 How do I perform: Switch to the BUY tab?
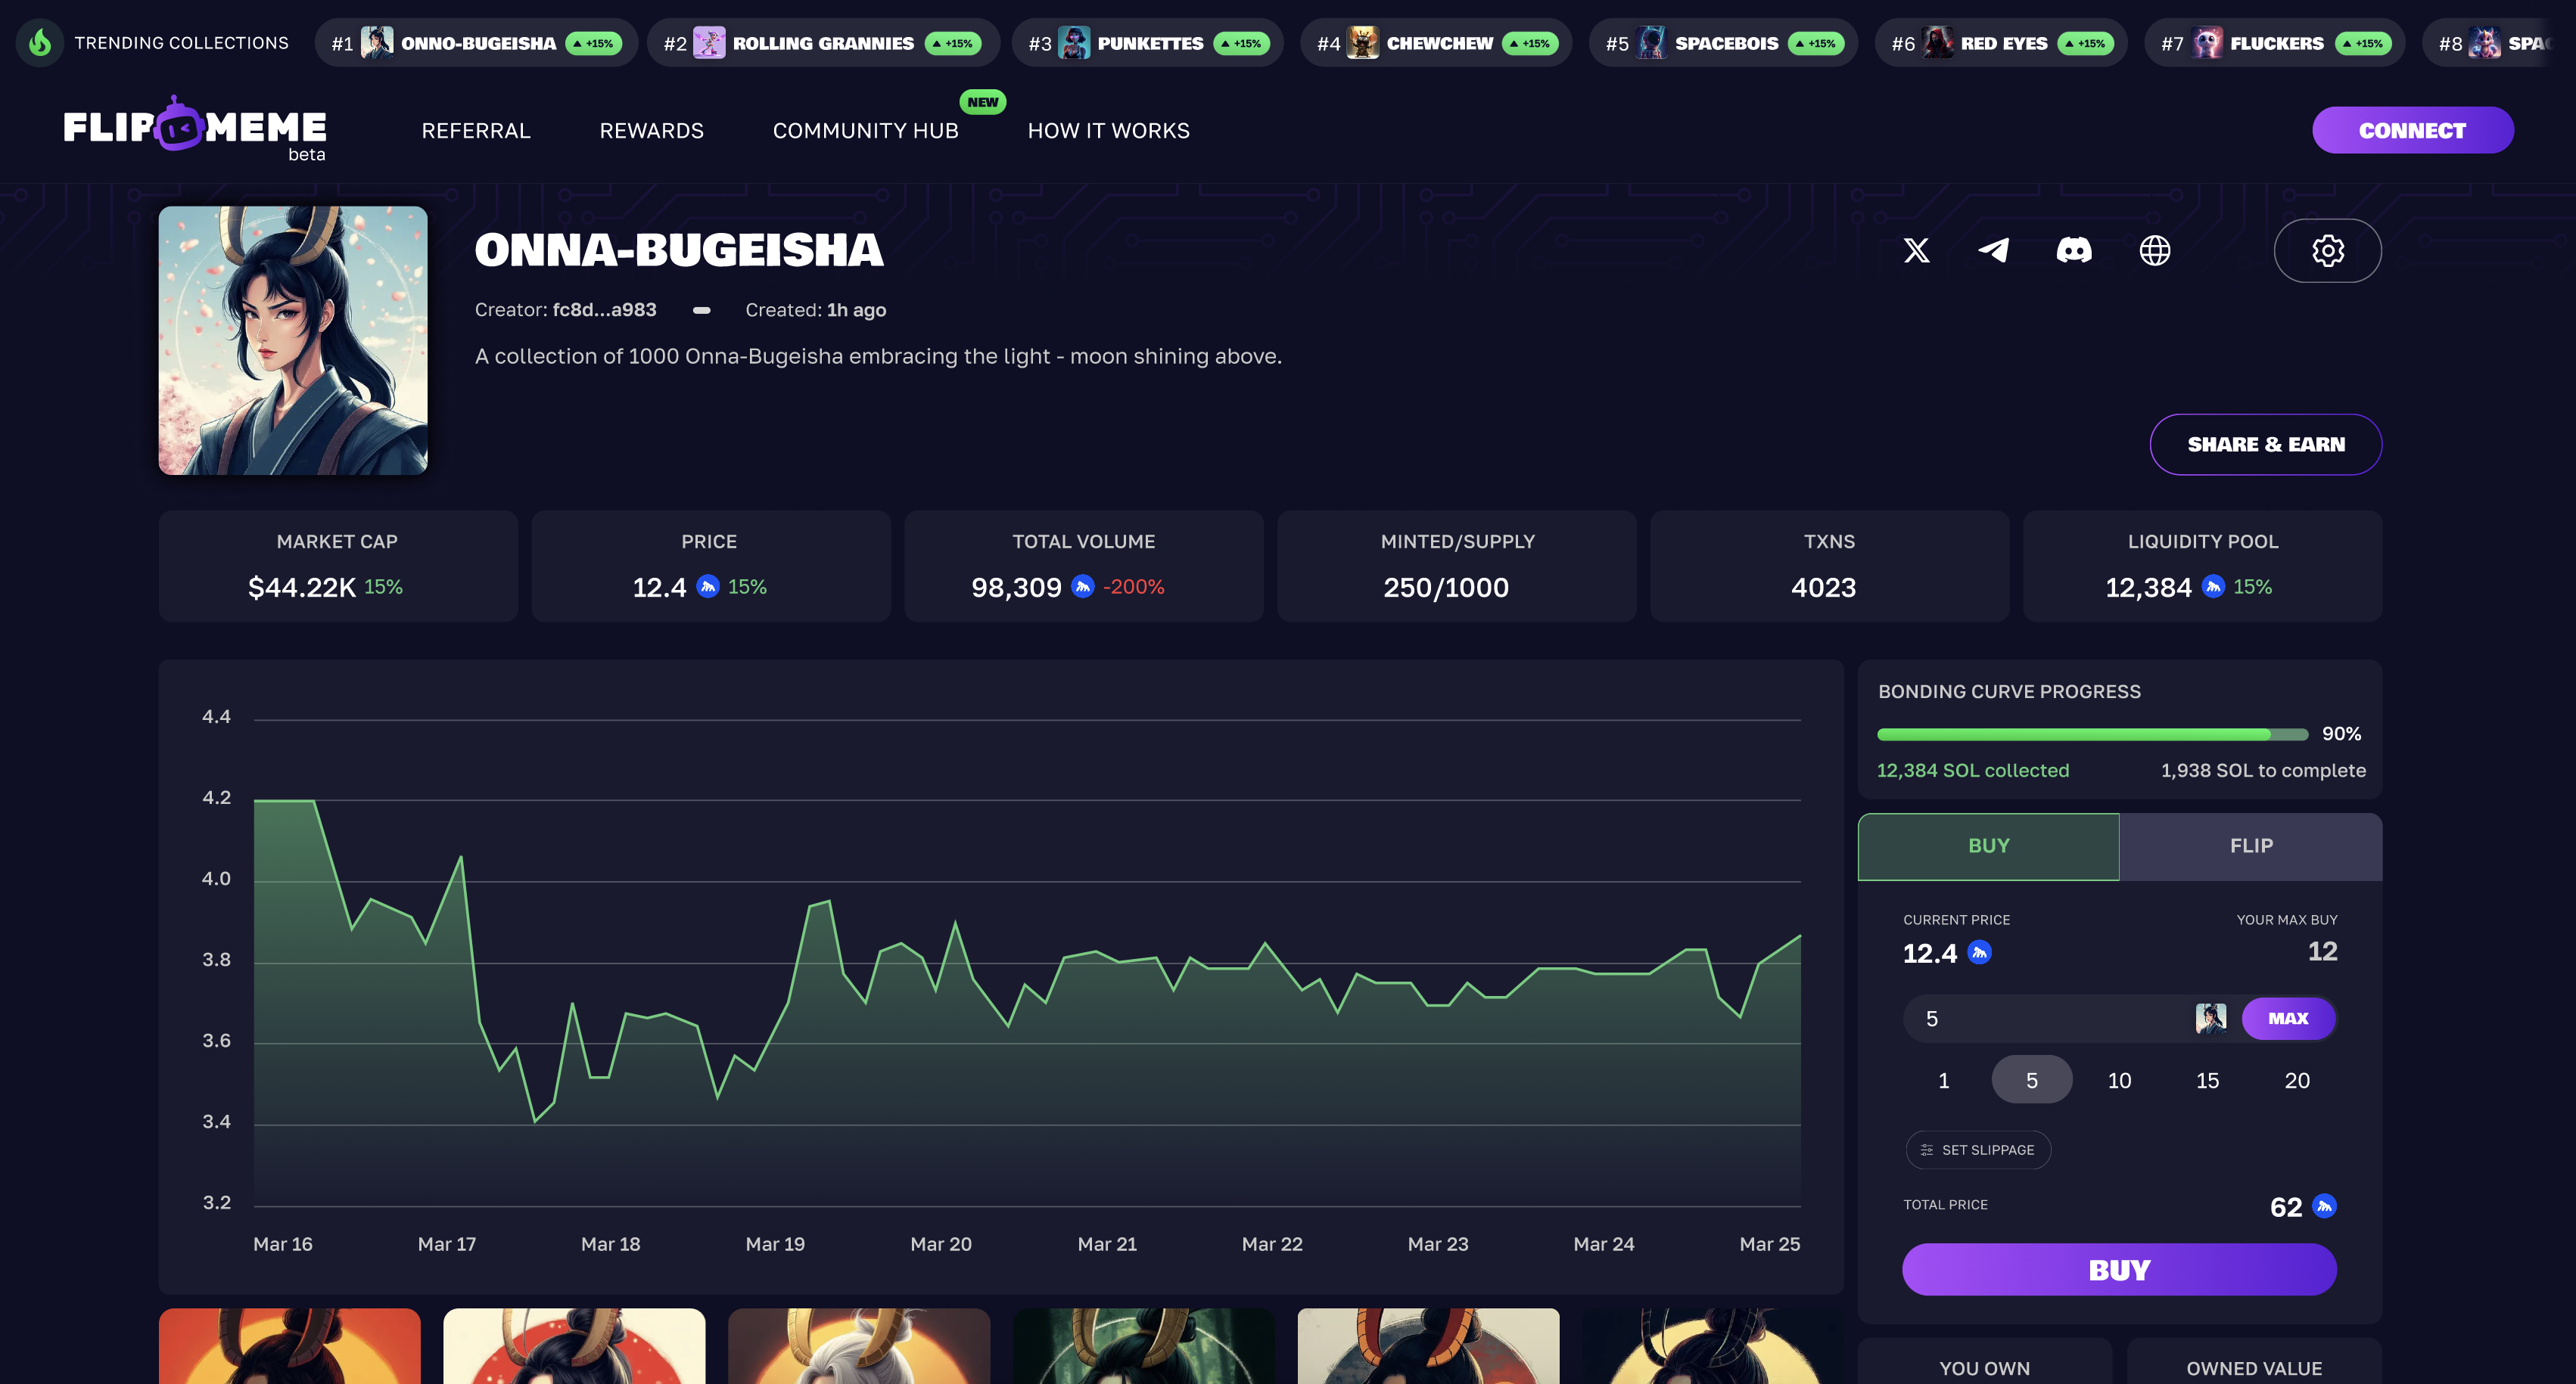click(1988, 846)
